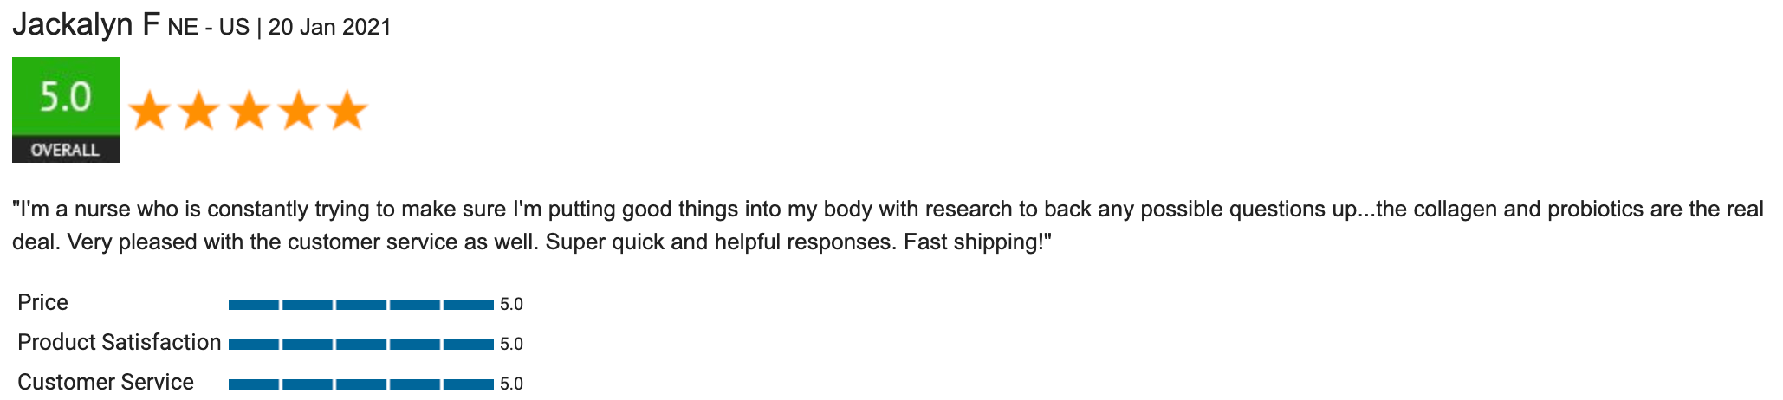Click the Price 5.0 score value
Screen dimensions: 1783x400
click(x=511, y=304)
